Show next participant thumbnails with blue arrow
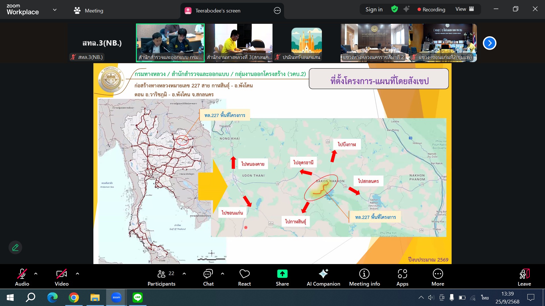The width and height of the screenshot is (545, 306). 489,43
